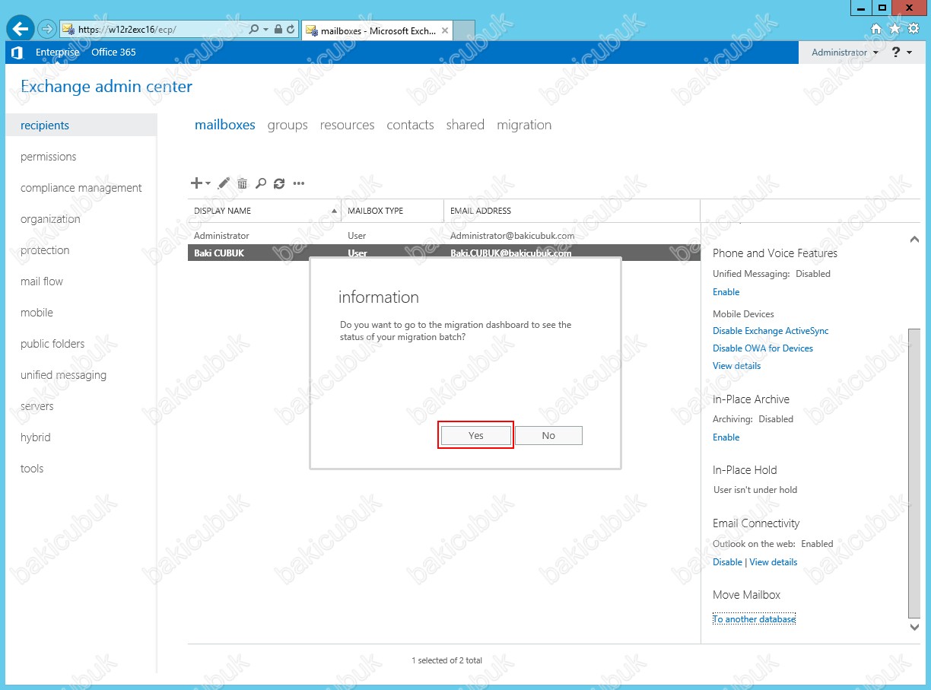Click the browser Back arrow button
Image resolution: width=931 pixels, height=690 pixels.
[21, 29]
